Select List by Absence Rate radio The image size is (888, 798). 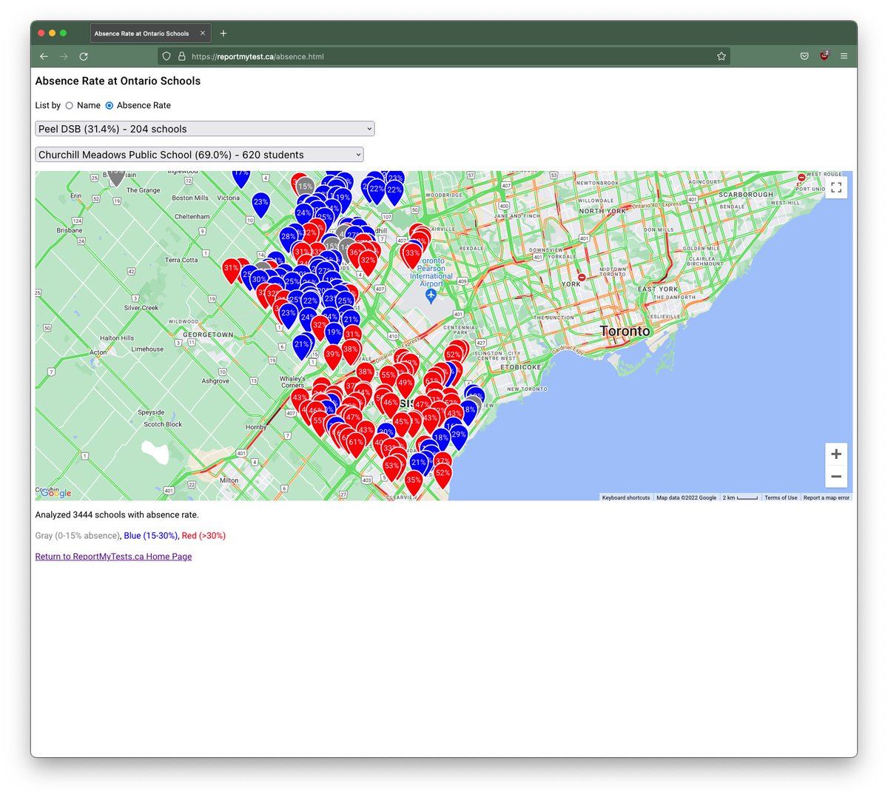pyautogui.click(x=110, y=106)
